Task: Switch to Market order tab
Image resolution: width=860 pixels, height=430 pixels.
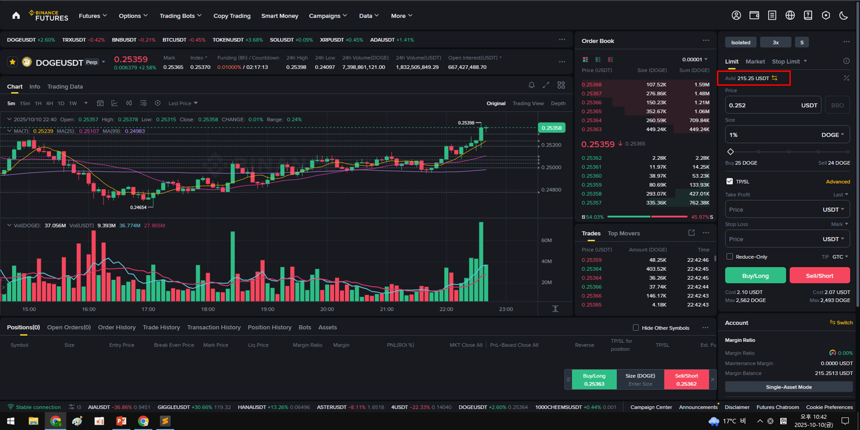Action: (x=755, y=61)
